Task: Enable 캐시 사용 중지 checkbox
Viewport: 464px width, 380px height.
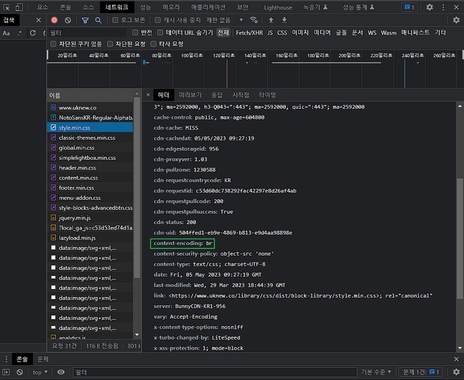Action: coord(158,20)
